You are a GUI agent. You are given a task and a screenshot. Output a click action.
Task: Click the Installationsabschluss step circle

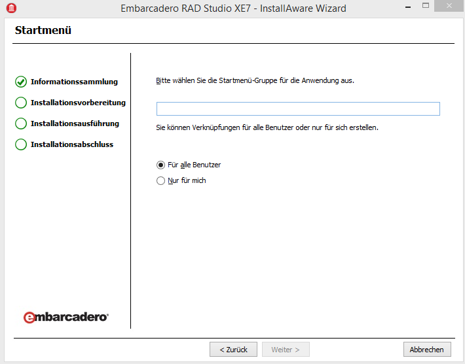[21, 144]
